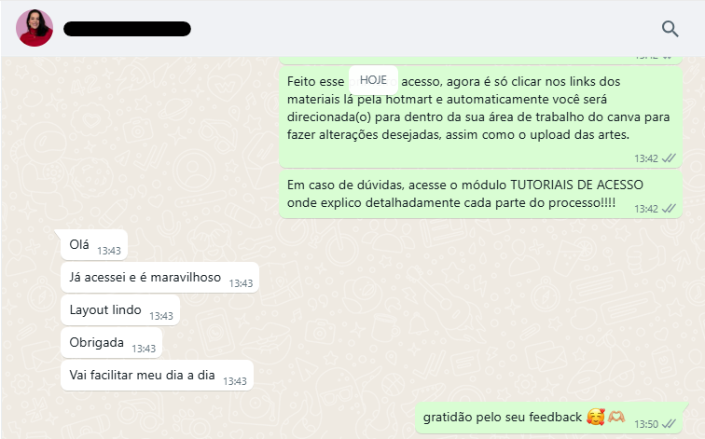Viewport: 705px width, 439px height.
Task: Click the blacked-out contact name in header
Action: [127, 29]
